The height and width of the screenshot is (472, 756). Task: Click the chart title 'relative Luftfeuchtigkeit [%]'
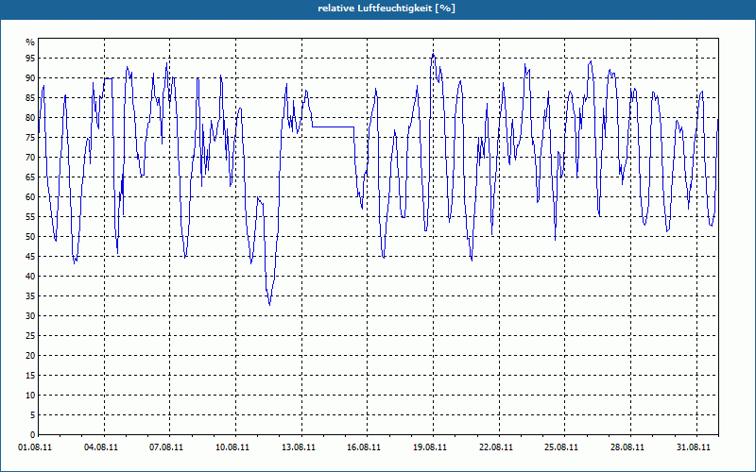click(387, 8)
